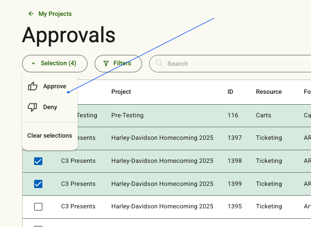311x227 pixels.
Task: Click the magnifying glass search icon
Action: tap(159, 64)
